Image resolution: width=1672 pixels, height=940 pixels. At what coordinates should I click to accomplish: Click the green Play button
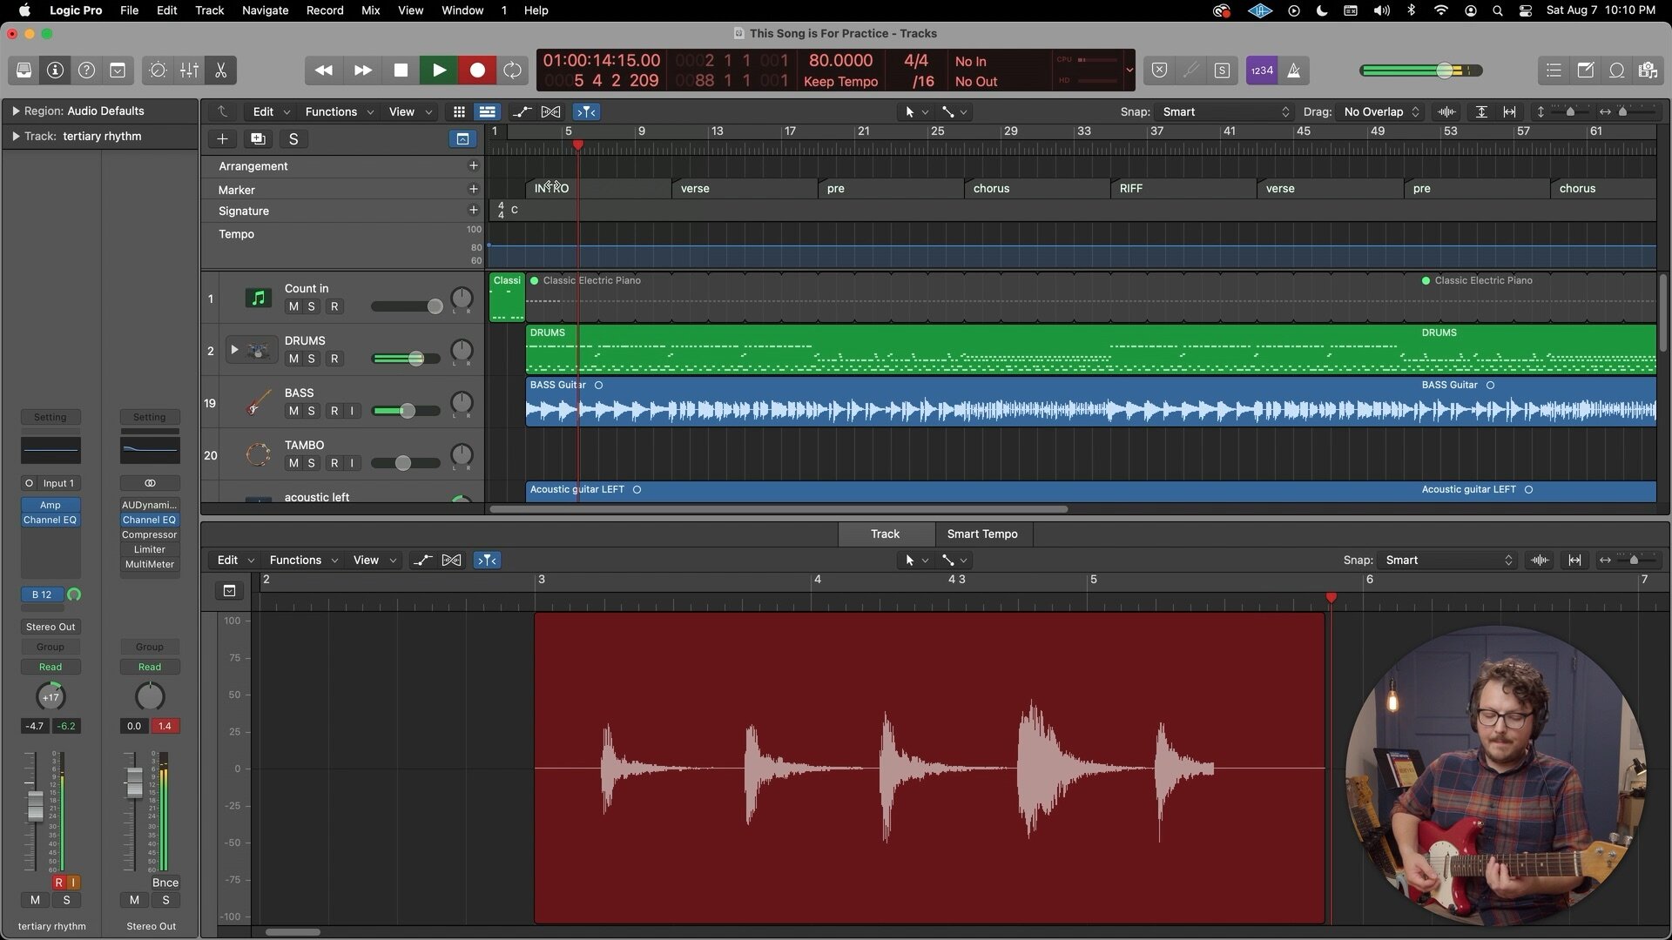click(x=439, y=70)
